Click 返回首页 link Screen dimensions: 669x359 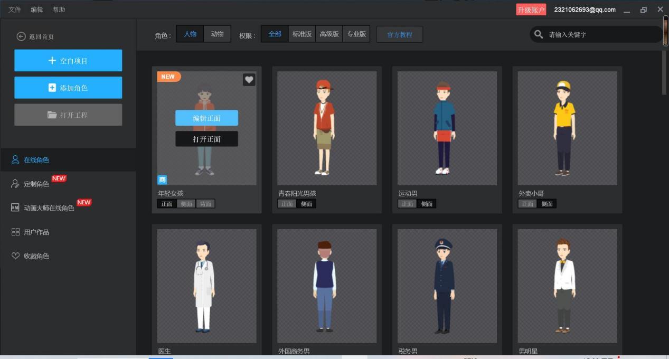(41, 36)
